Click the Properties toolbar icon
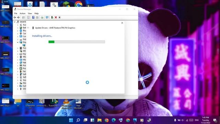 coord(28,18)
